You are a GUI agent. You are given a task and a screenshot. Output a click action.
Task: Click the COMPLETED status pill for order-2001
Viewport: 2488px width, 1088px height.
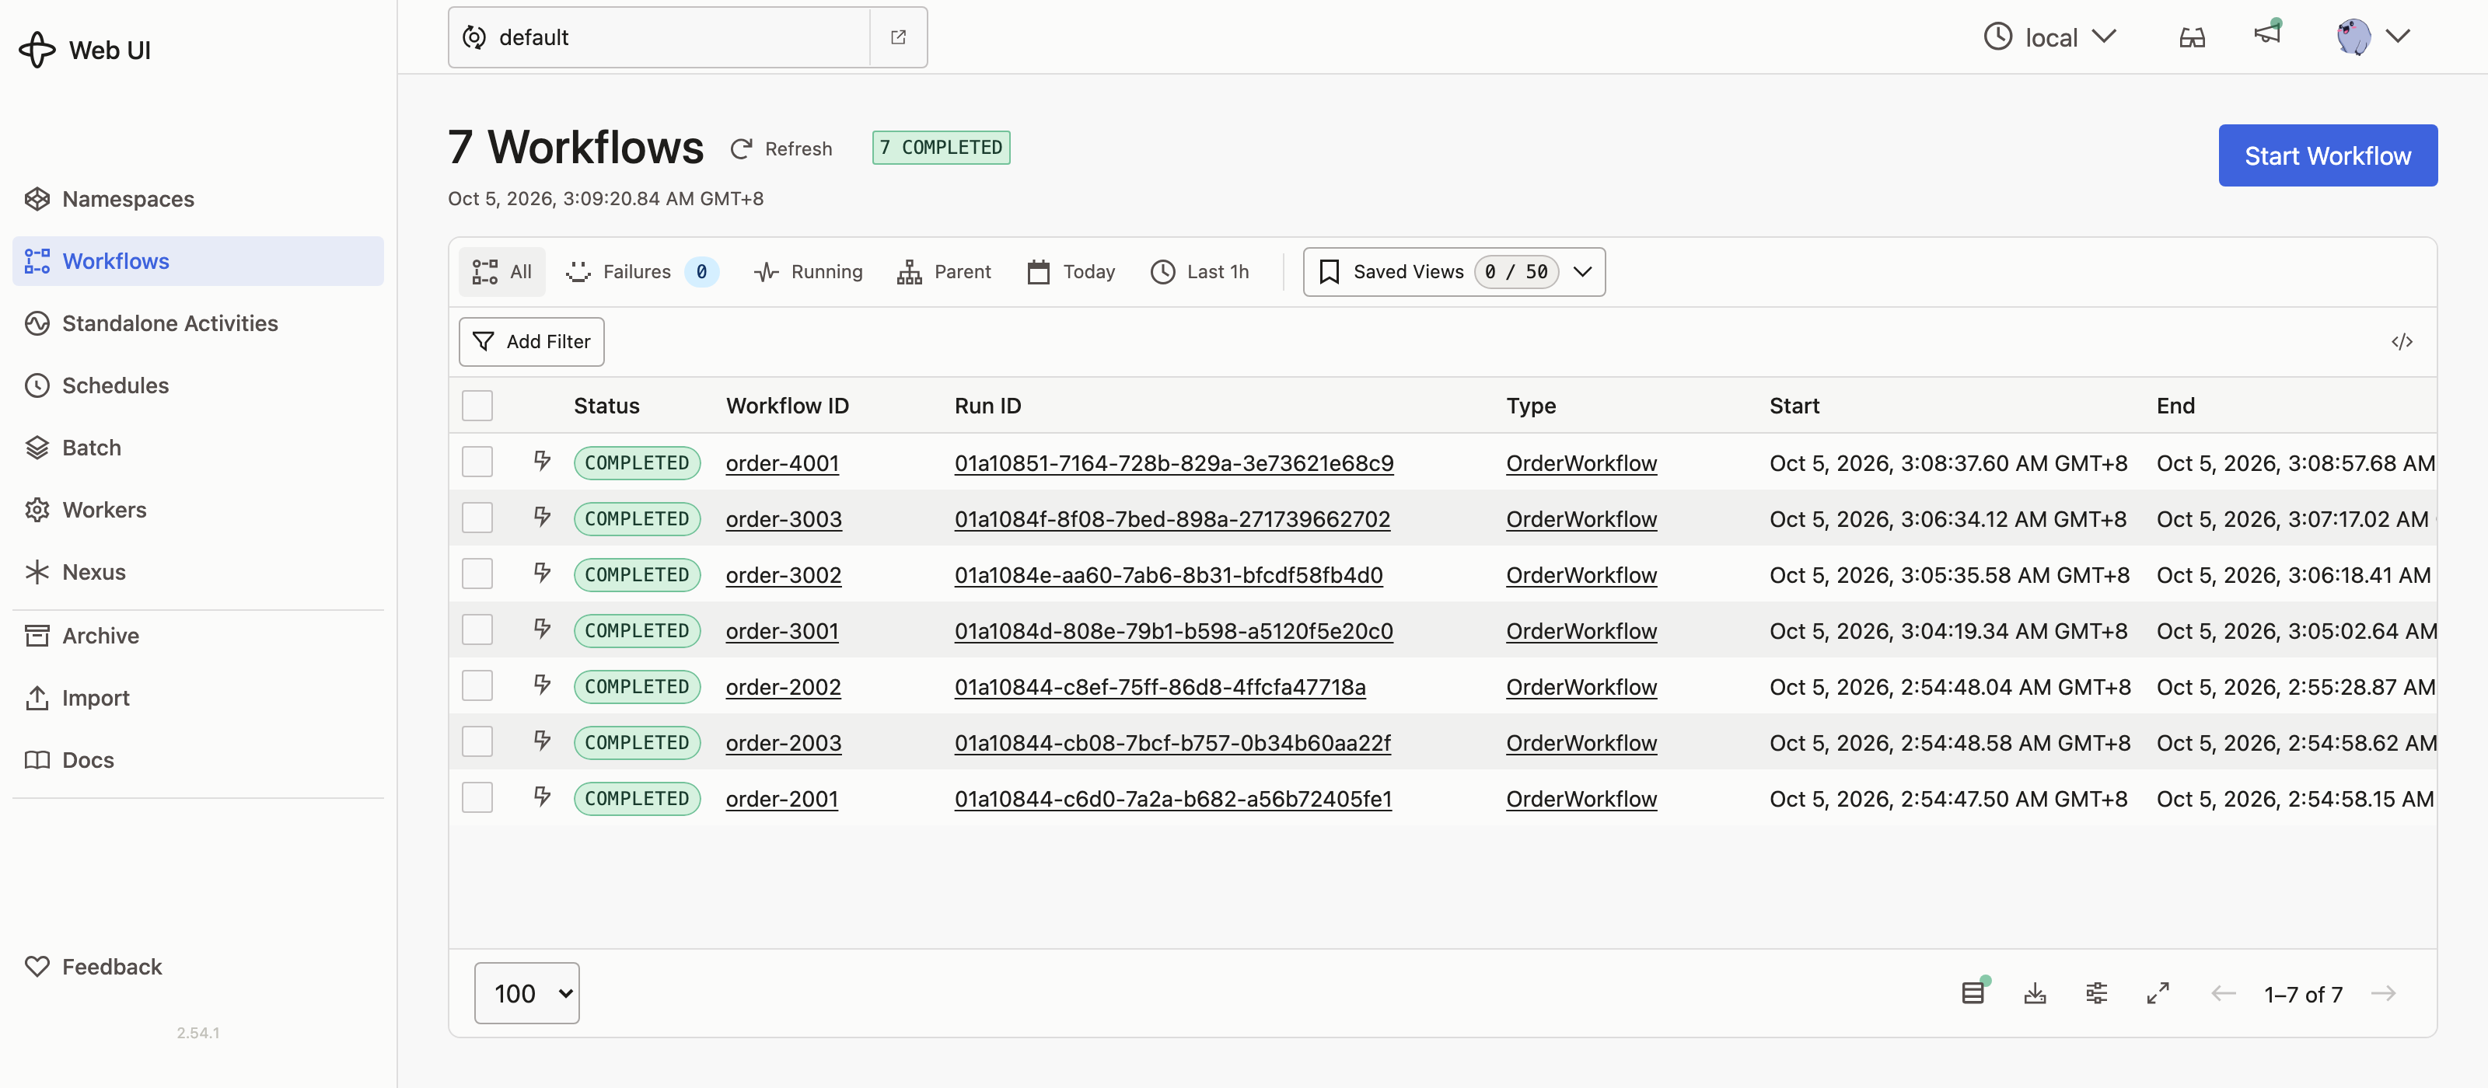pos(637,798)
